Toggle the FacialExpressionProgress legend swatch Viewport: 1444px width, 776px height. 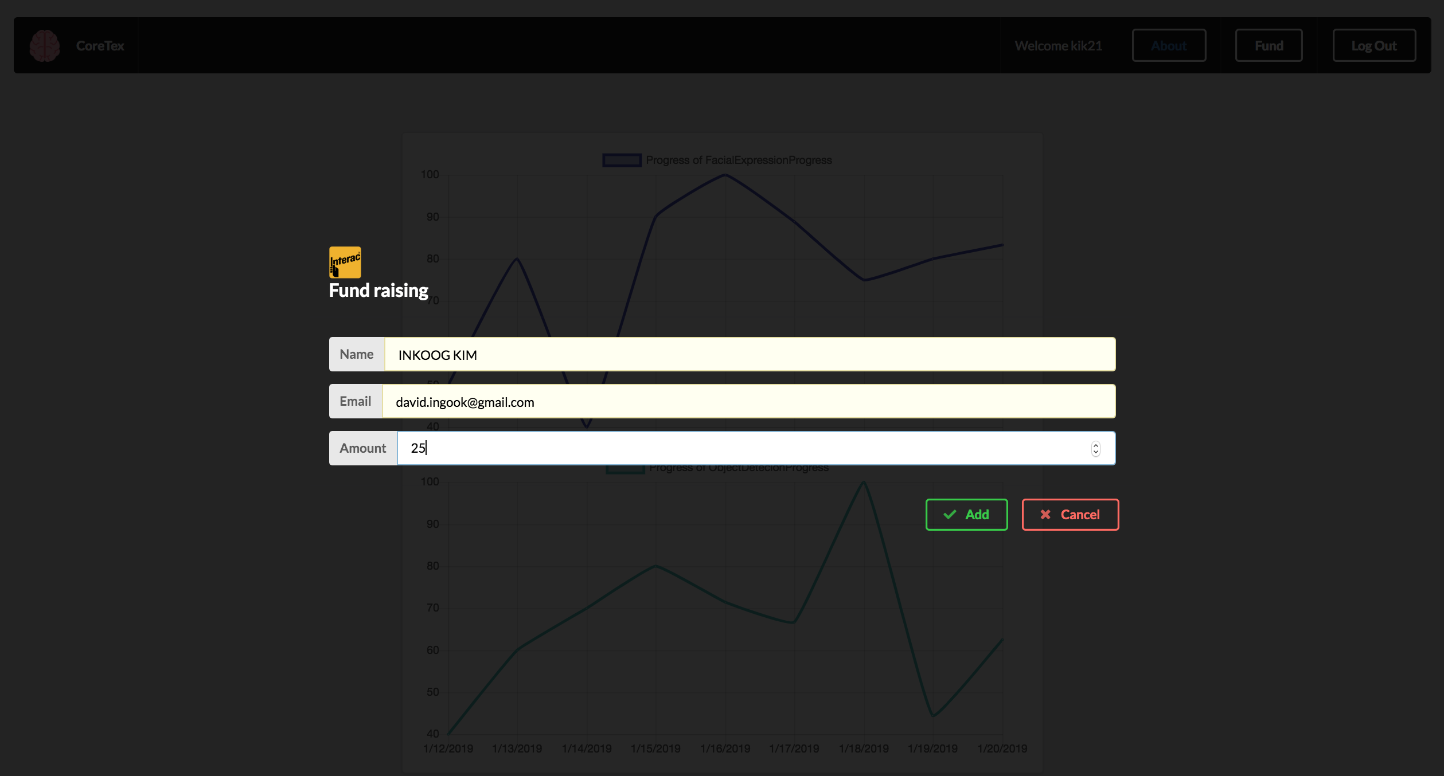click(x=622, y=160)
